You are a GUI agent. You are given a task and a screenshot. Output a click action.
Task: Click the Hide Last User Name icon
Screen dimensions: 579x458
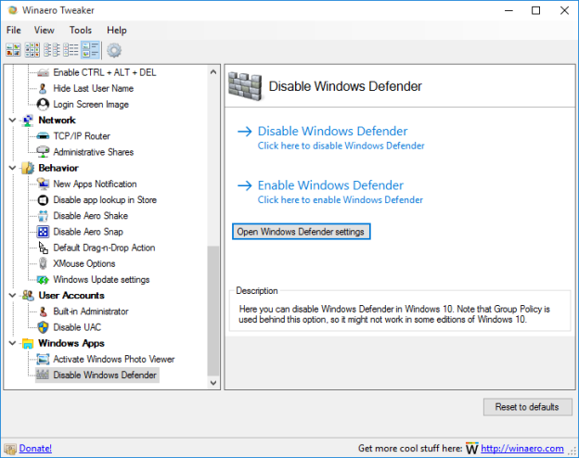tap(43, 88)
